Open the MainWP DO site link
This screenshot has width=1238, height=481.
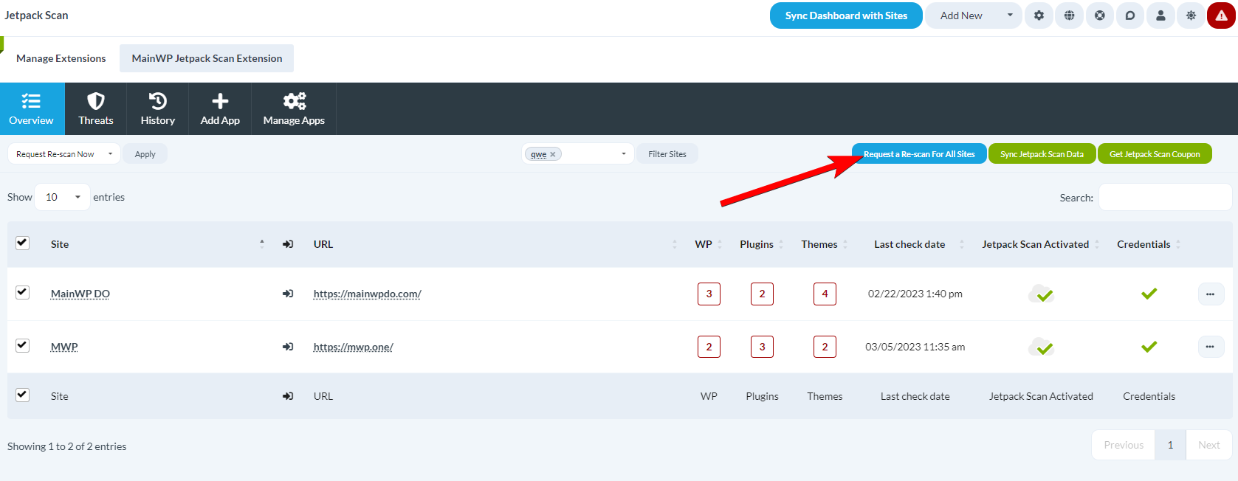pyautogui.click(x=80, y=294)
